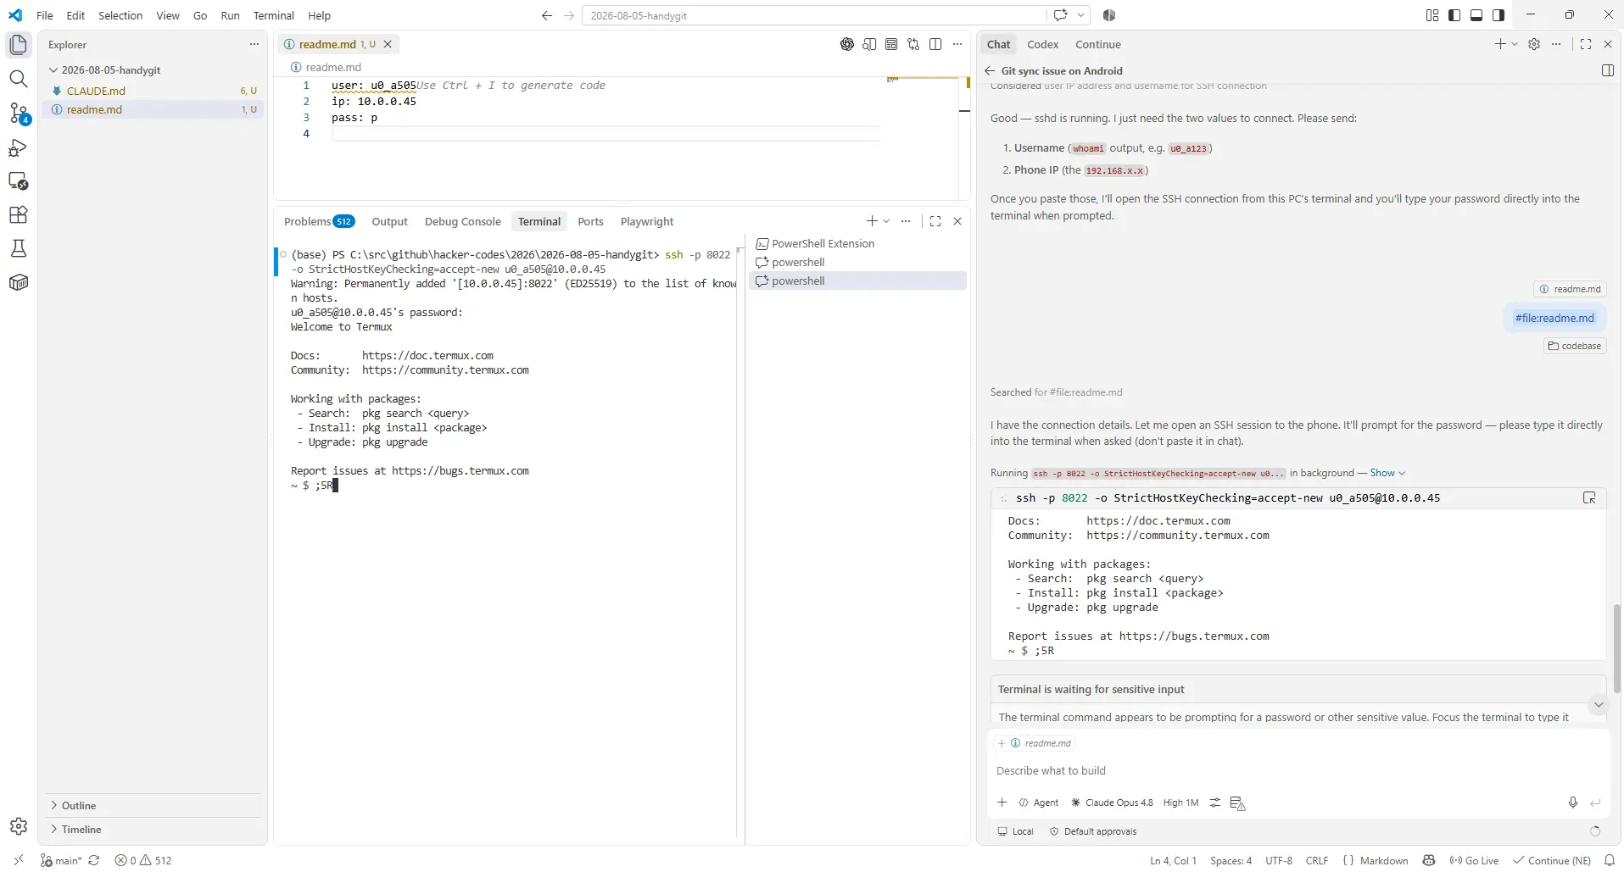Open #file:readme.md reference link
The width and height of the screenshot is (1624, 872).
click(1554, 318)
